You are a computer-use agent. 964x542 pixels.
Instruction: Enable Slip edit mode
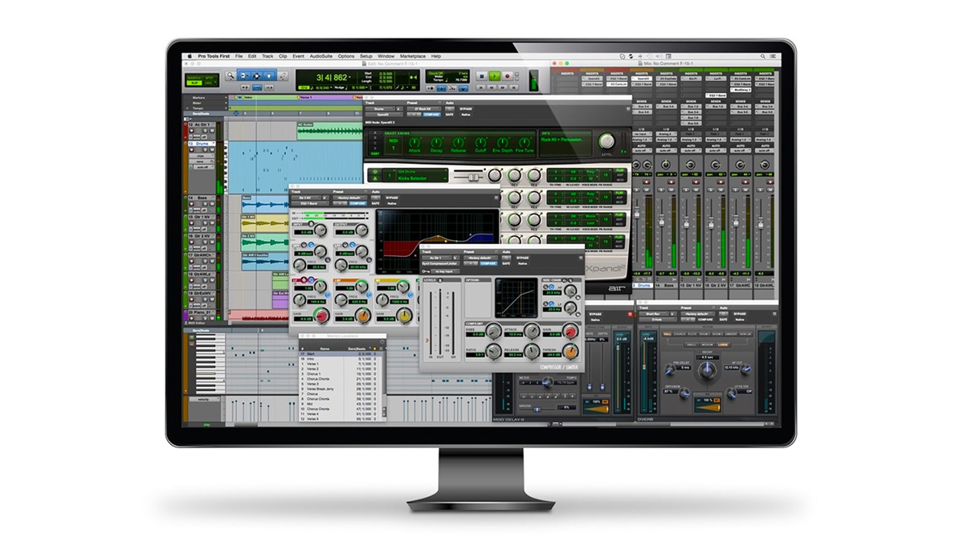click(x=193, y=83)
